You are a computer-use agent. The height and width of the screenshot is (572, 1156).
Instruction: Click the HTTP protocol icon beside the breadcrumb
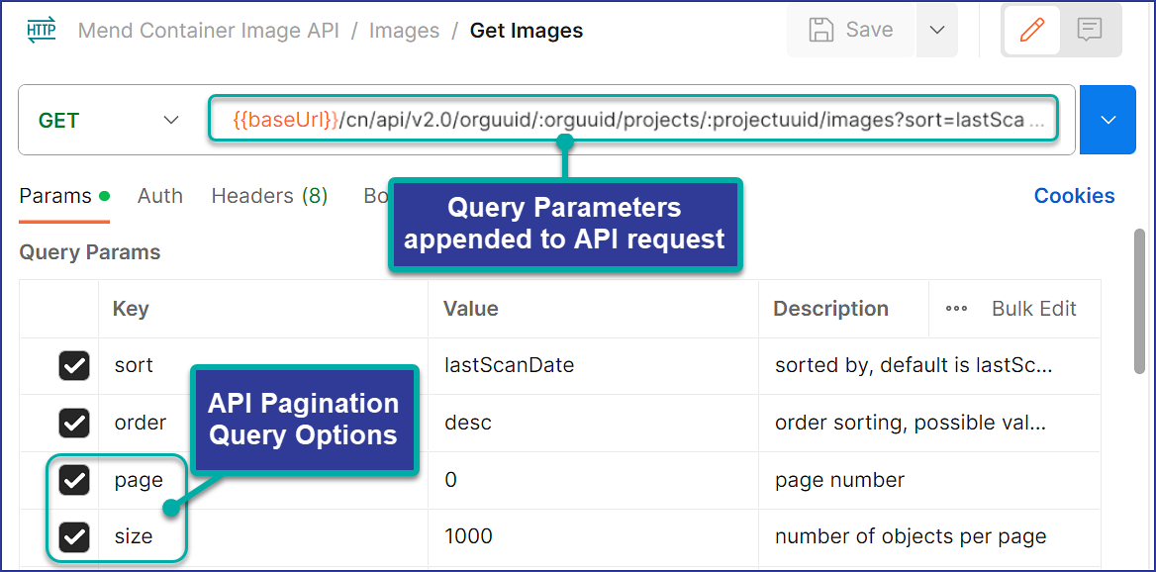coord(41,29)
